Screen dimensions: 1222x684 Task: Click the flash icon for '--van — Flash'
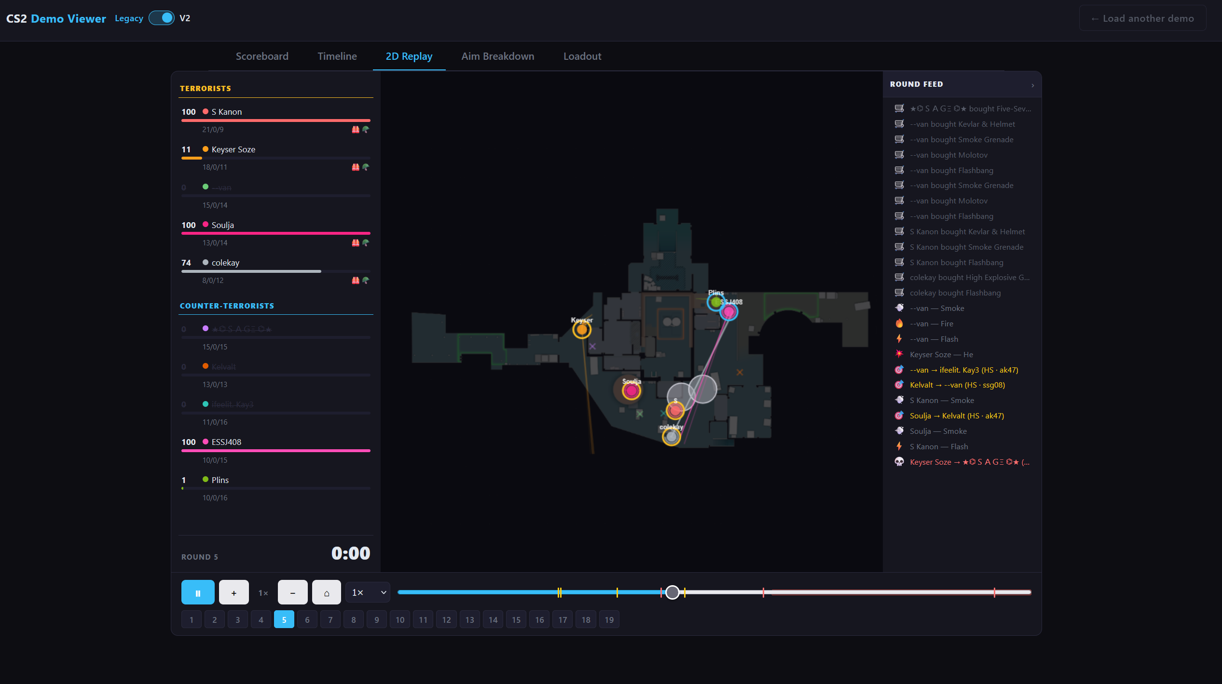[x=899, y=339]
